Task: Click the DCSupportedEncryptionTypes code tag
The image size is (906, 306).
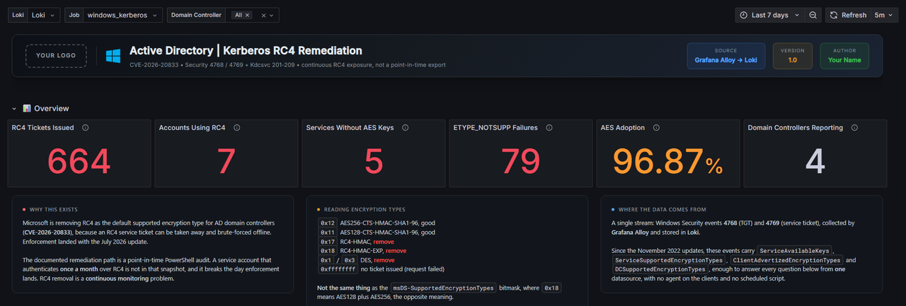Action: pyautogui.click(x=660, y=269)
